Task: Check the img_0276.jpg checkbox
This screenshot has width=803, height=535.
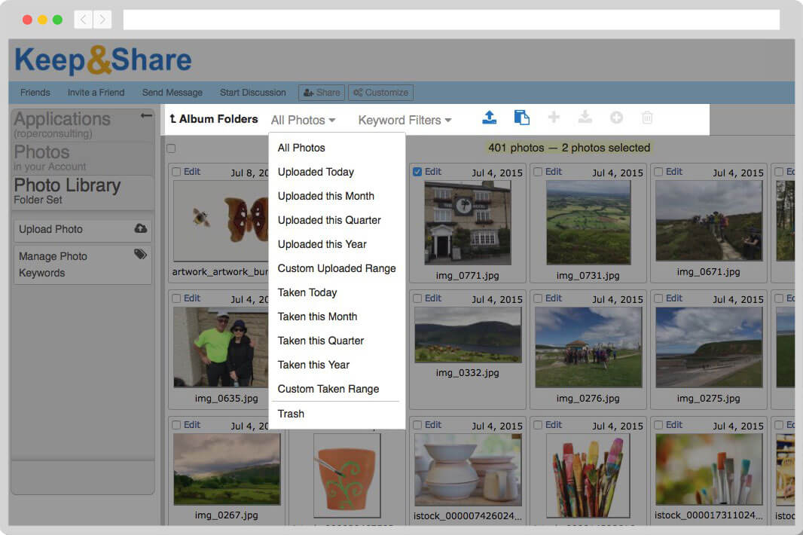Action: 539,298
